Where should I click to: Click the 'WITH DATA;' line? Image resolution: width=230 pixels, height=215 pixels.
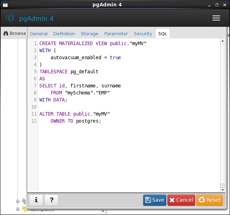53,100
